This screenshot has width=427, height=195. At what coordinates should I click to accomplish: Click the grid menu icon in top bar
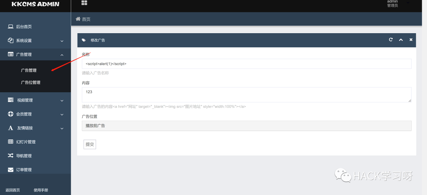84,3
